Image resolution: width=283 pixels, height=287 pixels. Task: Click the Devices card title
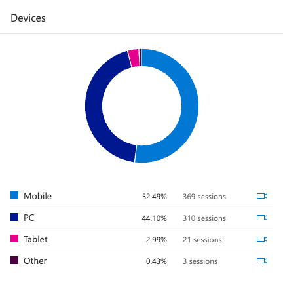click(x=28, y=18)
